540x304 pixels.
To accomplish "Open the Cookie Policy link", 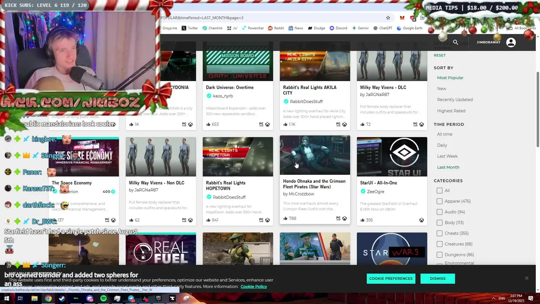I will pos(254,287).
